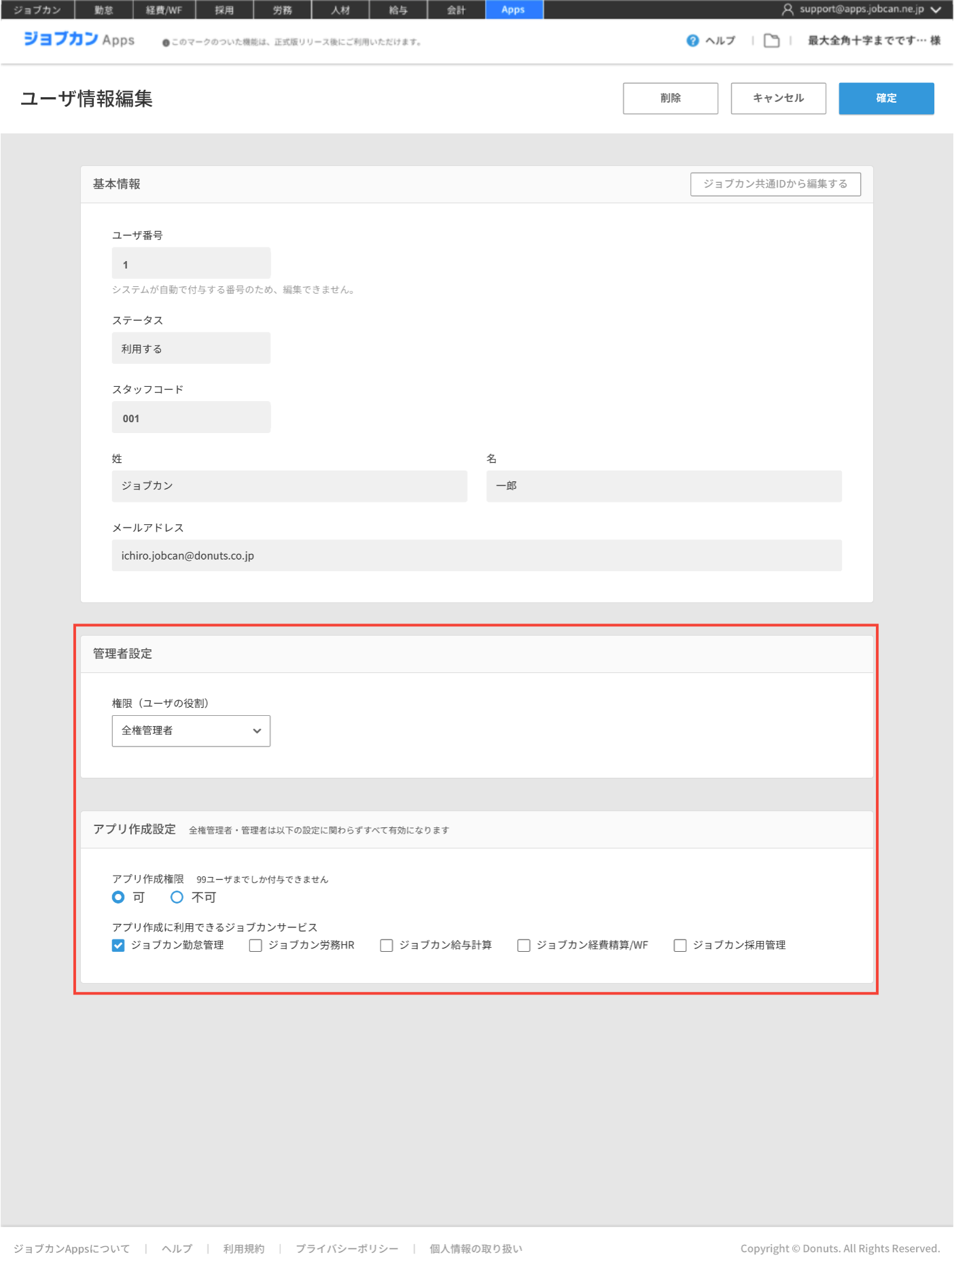Open the 経費/WF tab
This screenshot has height=1272, width=954.
click(164, 10)
